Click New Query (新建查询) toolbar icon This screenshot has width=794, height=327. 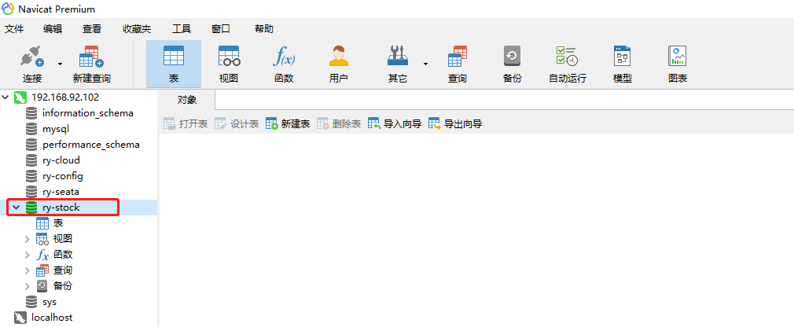point(92,57)
